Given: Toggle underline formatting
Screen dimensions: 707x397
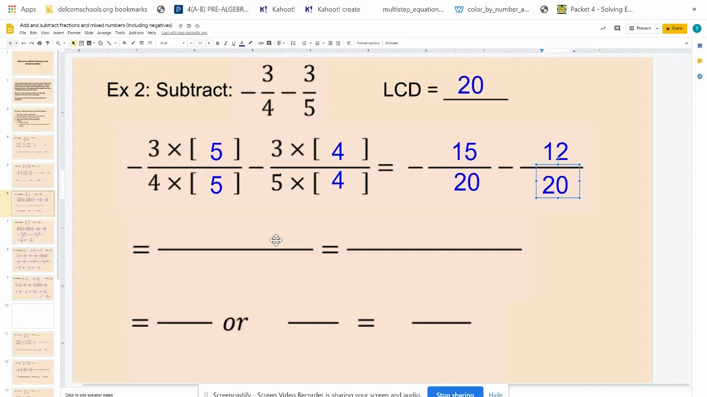Looking at the screenshot, I should 234,43.
